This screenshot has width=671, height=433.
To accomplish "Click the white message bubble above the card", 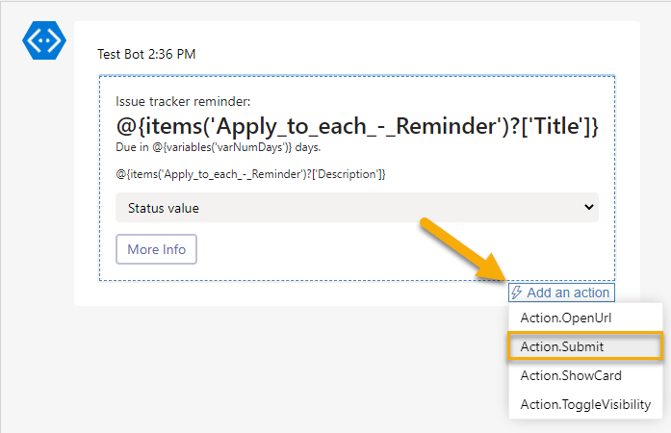I will coord(385,48).
